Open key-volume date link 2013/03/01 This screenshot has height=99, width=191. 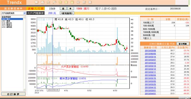(150, 91)
